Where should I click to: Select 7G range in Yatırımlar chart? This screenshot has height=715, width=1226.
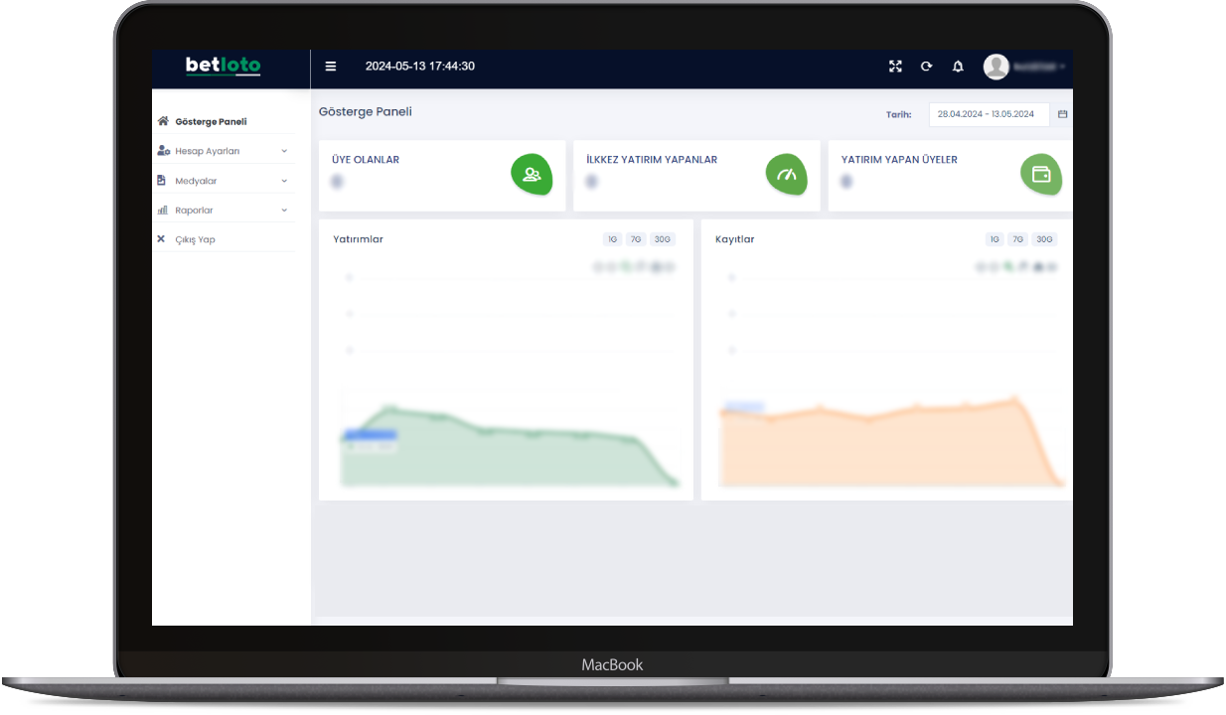[636, 239]
